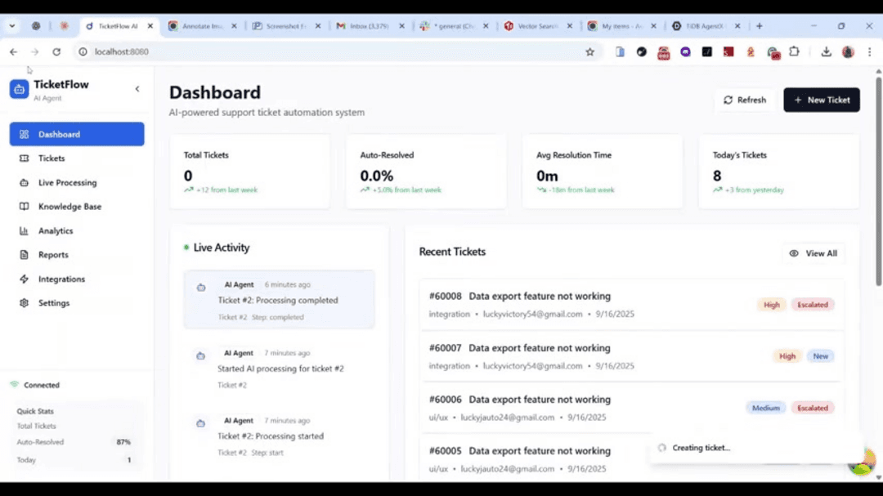This screenshot has width=883, height=496.
Task: Open the Chrome three-dot menu
Action: [869, 51]
